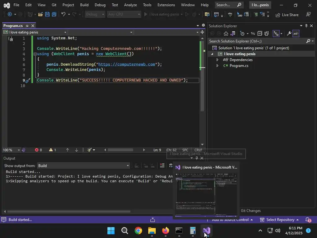
Task: Open the Debug configuration dropdown
Action: click(95, 14)
